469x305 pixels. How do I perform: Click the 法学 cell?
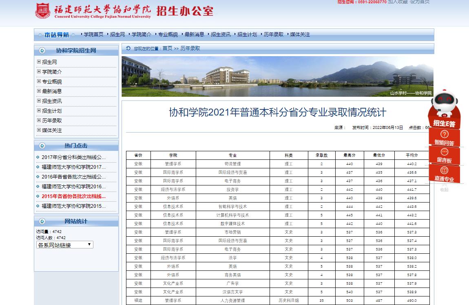[x=233, y=258]
